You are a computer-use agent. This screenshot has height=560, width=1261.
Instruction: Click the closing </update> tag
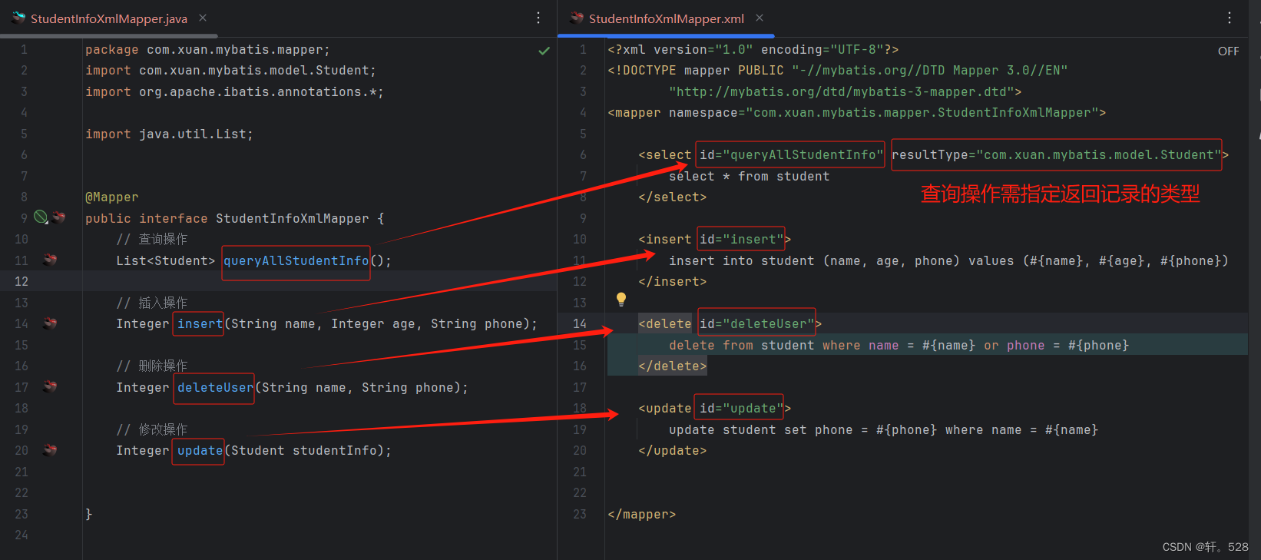(672, 451)
